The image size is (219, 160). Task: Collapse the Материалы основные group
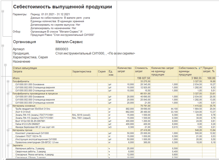pyautogui.click(x=8, y=106)
